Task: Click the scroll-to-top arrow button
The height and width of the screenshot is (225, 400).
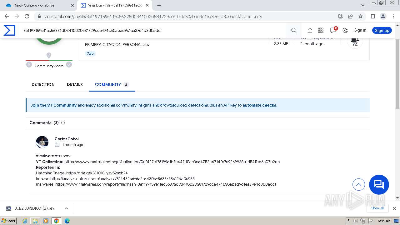Action: (359, 184)
